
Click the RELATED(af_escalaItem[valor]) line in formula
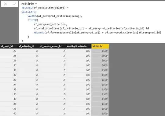[45, 8]
